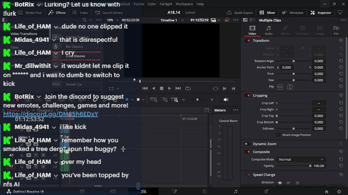Click the match frame icon
This screenshot has height=195, width=348.
pyautogui.click(x=216, y=89)
